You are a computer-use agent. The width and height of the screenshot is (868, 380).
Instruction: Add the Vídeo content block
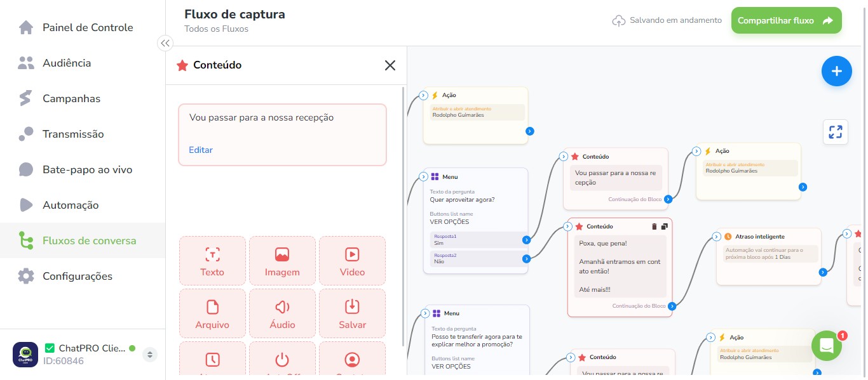pyautogui.click(x=352, y=261)
